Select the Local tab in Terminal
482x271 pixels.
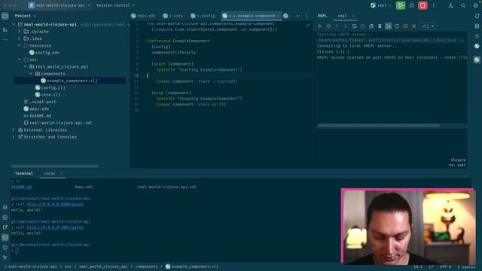50,173
